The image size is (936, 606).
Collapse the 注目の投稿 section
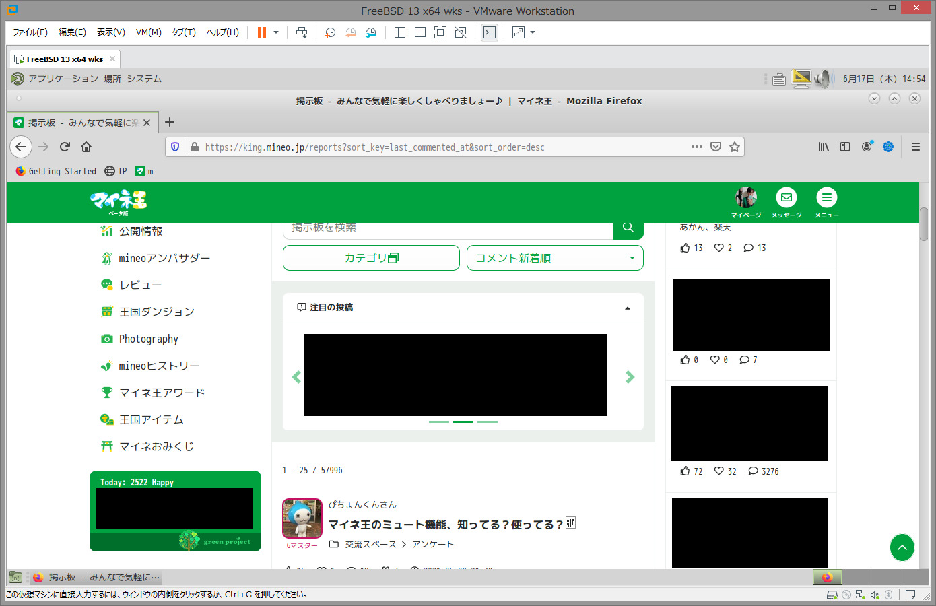[627, 308]
